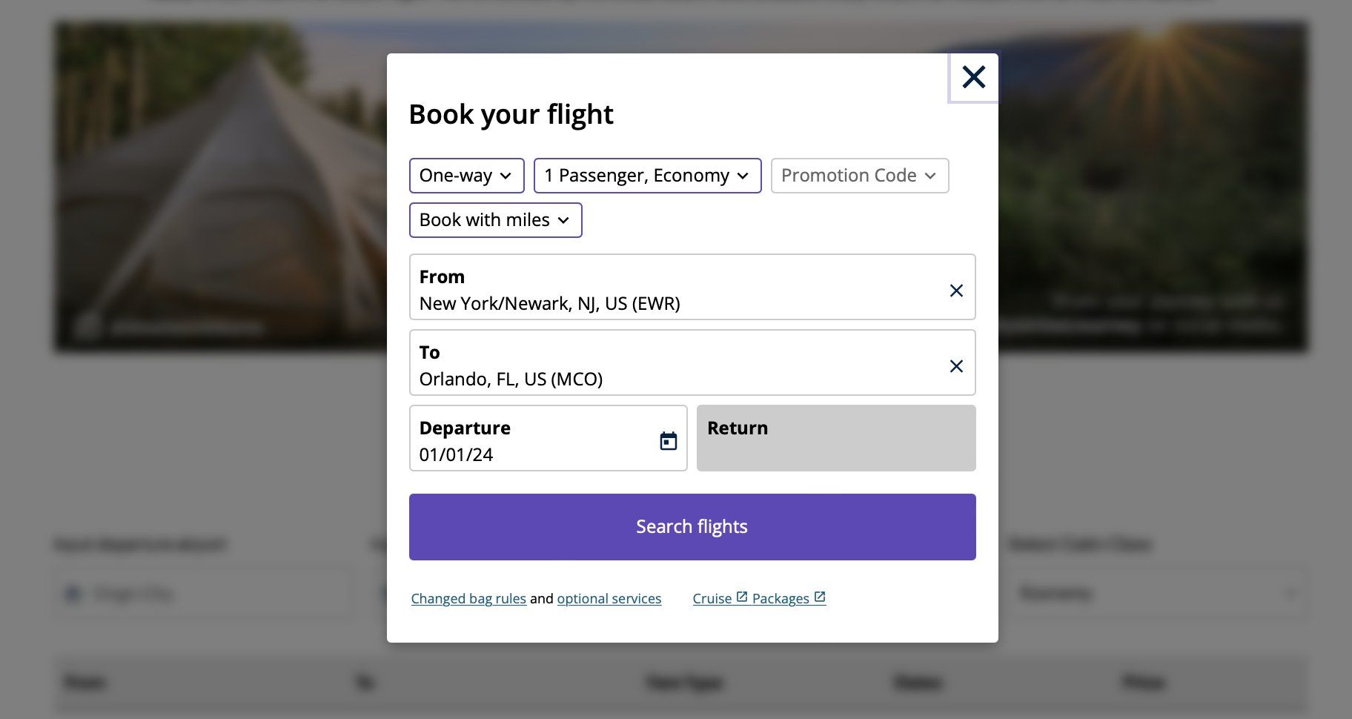This screenshot has width=1352, height=719.
Task: Expand the Promotion Code dropdown
Action: pyautogui.click(x=859, y=176)
